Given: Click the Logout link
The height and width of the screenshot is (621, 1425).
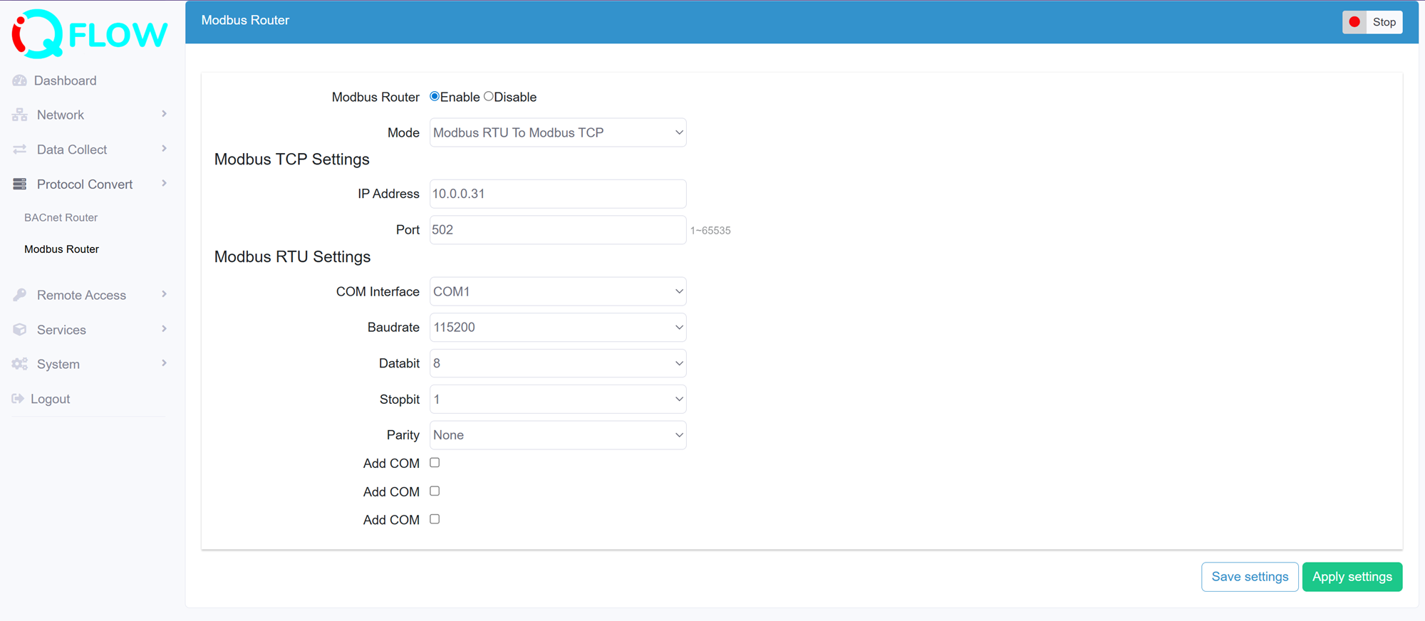Looking at the screenshot, I should click(50, 399).
